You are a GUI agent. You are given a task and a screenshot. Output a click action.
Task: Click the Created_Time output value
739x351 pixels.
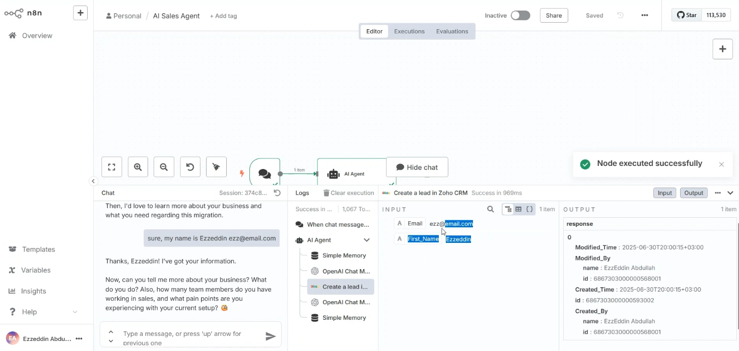coord(661,290)
